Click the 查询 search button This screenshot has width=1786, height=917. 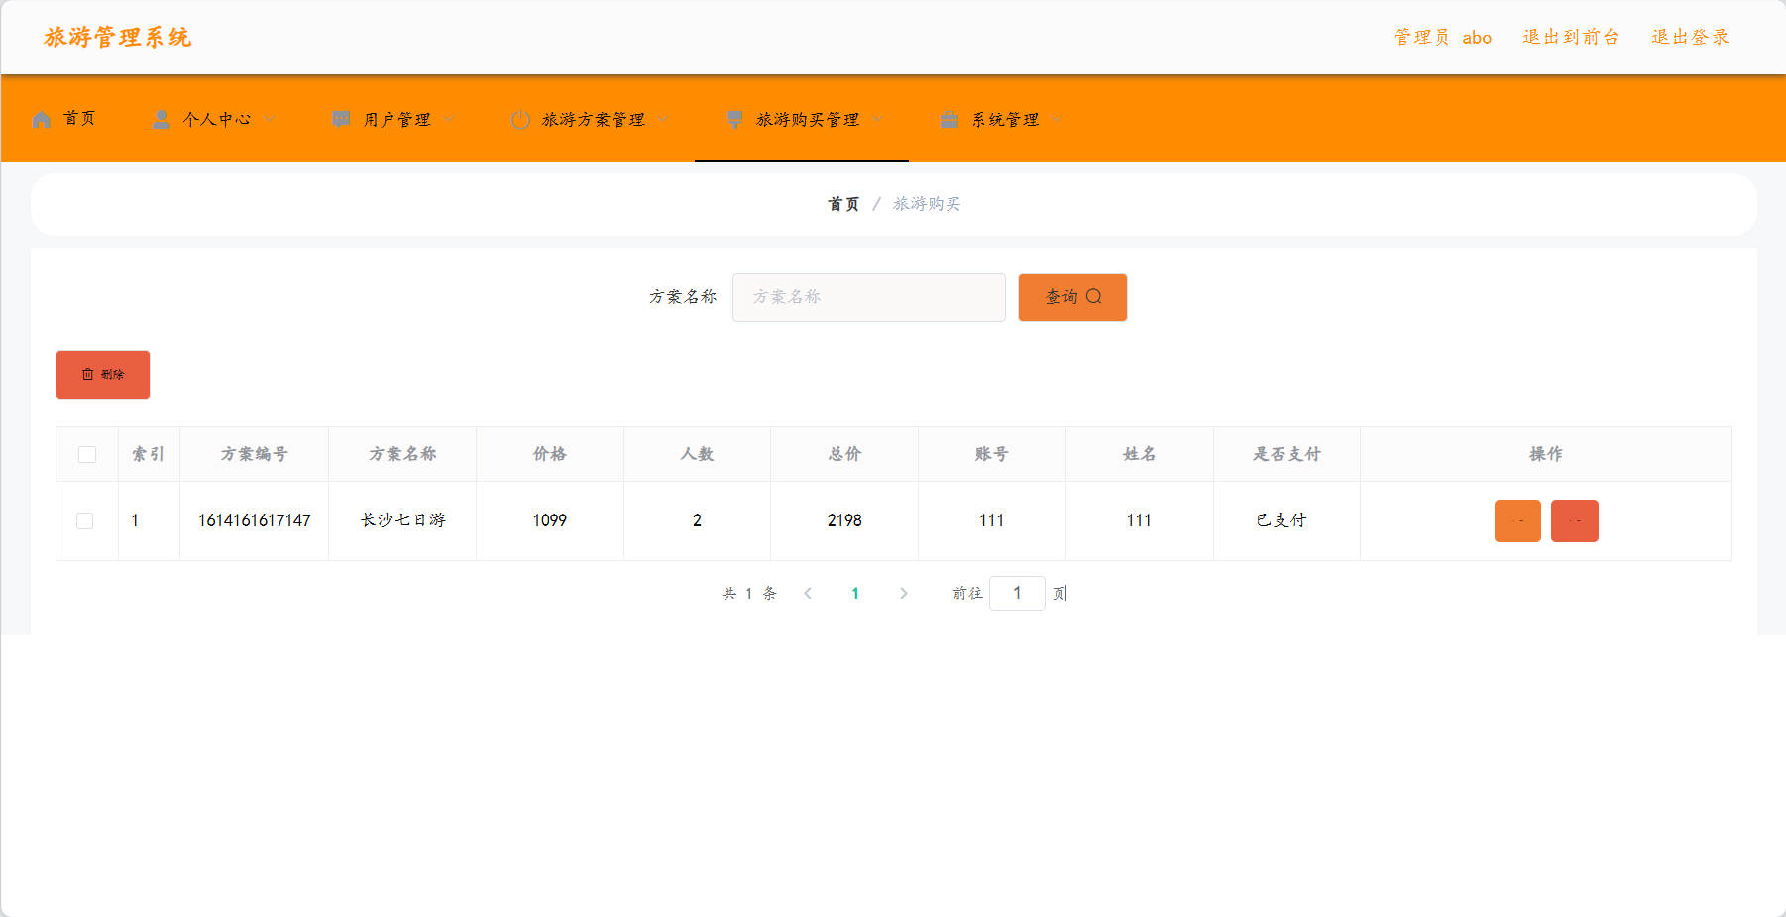(1072, 297)
